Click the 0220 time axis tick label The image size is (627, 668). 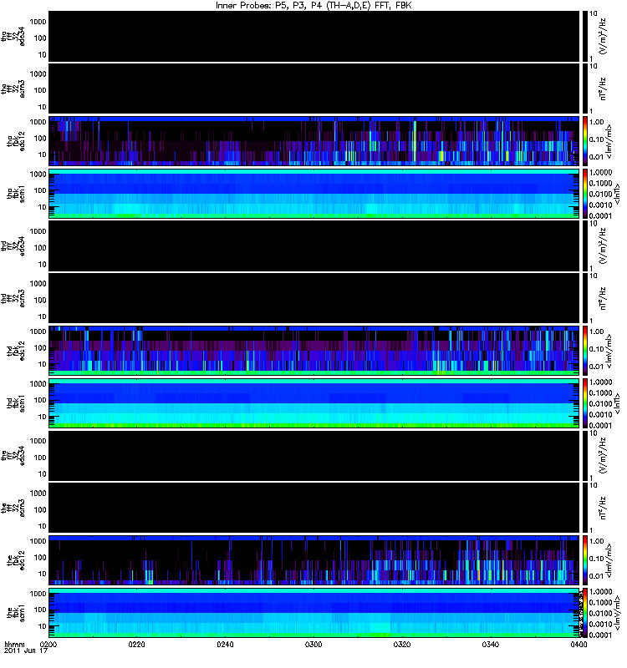tap(136, 644)
